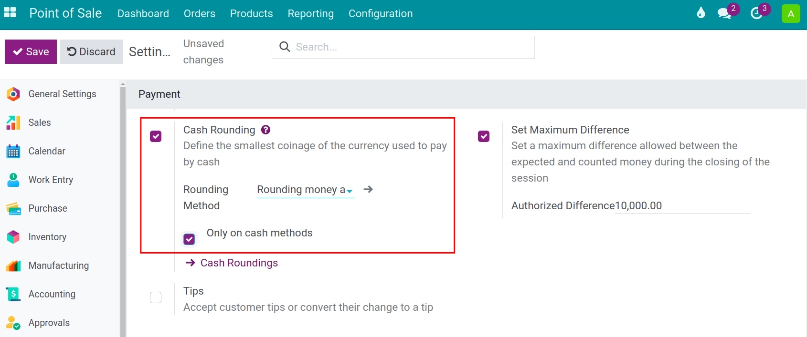807x337 pixels.
Task: Open the apps grid home menu
Action: coord(10,13)
